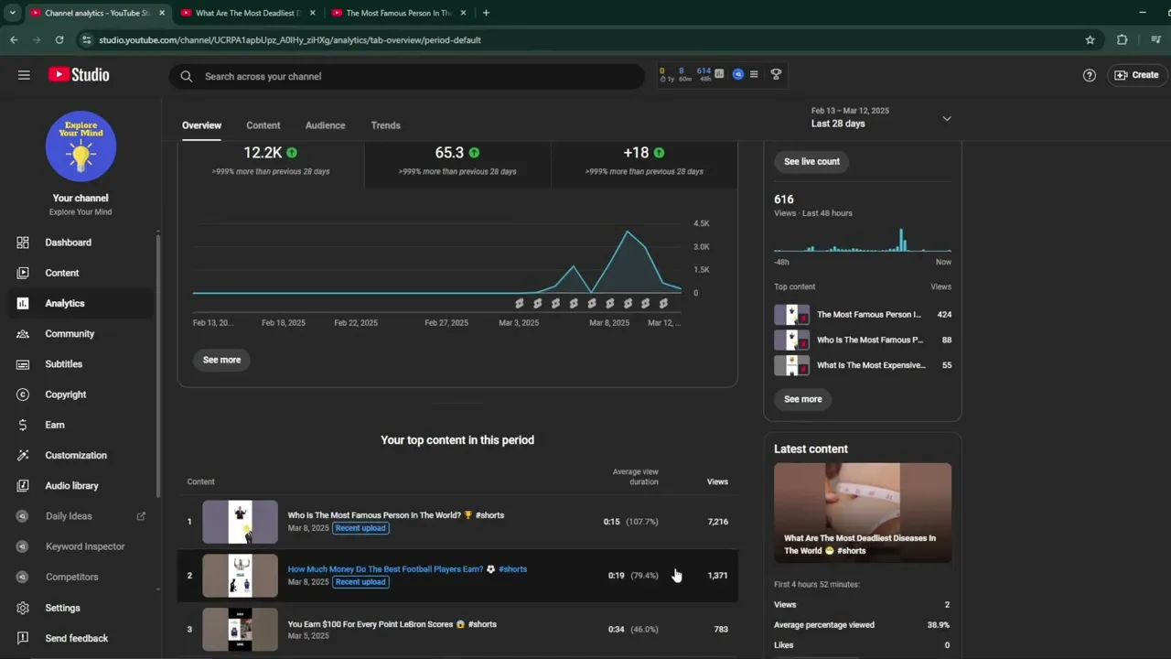Switch to the Audience tab

coord(325,125)
